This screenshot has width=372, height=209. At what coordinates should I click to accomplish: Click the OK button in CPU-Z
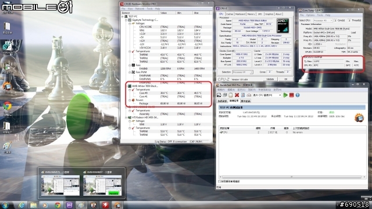(285, 79)
